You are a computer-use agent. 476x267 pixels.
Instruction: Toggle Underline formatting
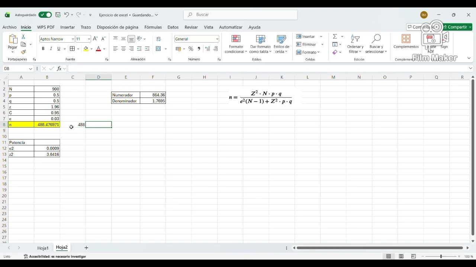coord(59,49)
